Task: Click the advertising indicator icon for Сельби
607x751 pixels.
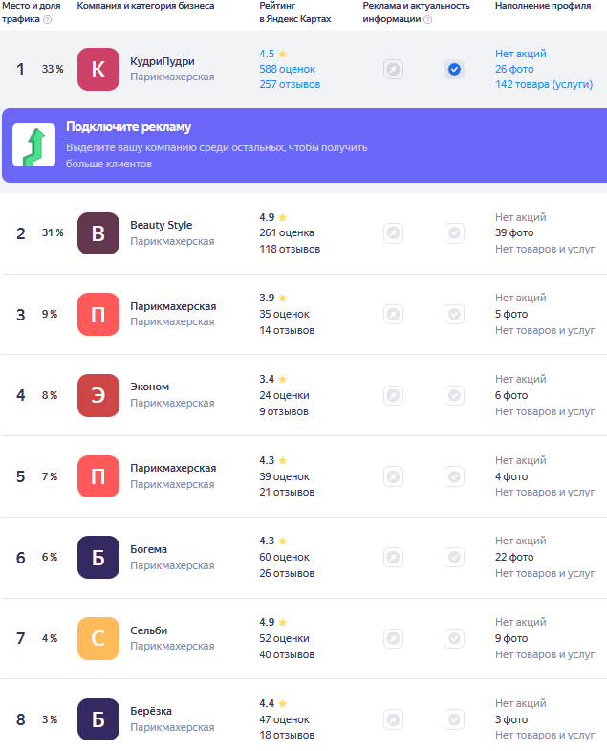Action: click(393, 638)
